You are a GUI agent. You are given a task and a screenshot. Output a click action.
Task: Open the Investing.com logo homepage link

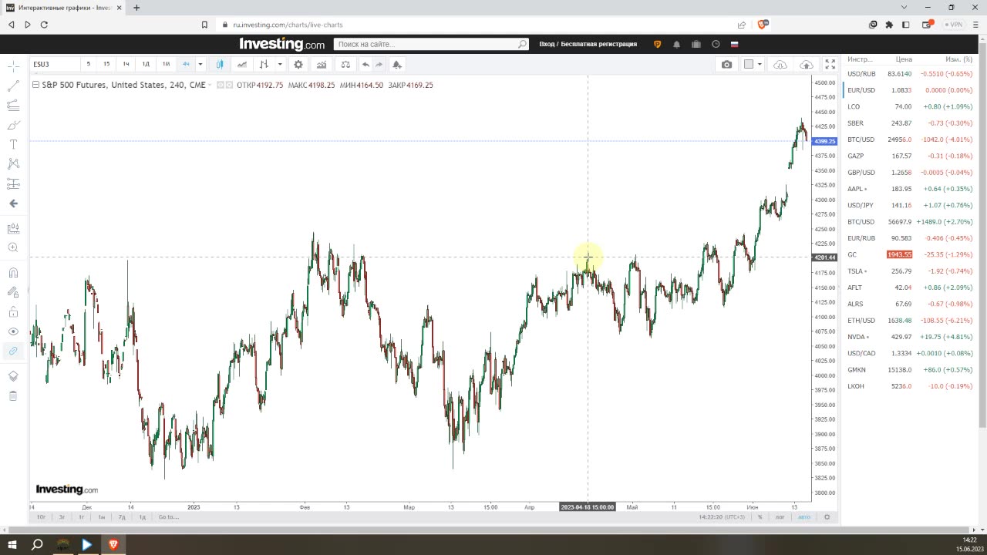point(281,44)
